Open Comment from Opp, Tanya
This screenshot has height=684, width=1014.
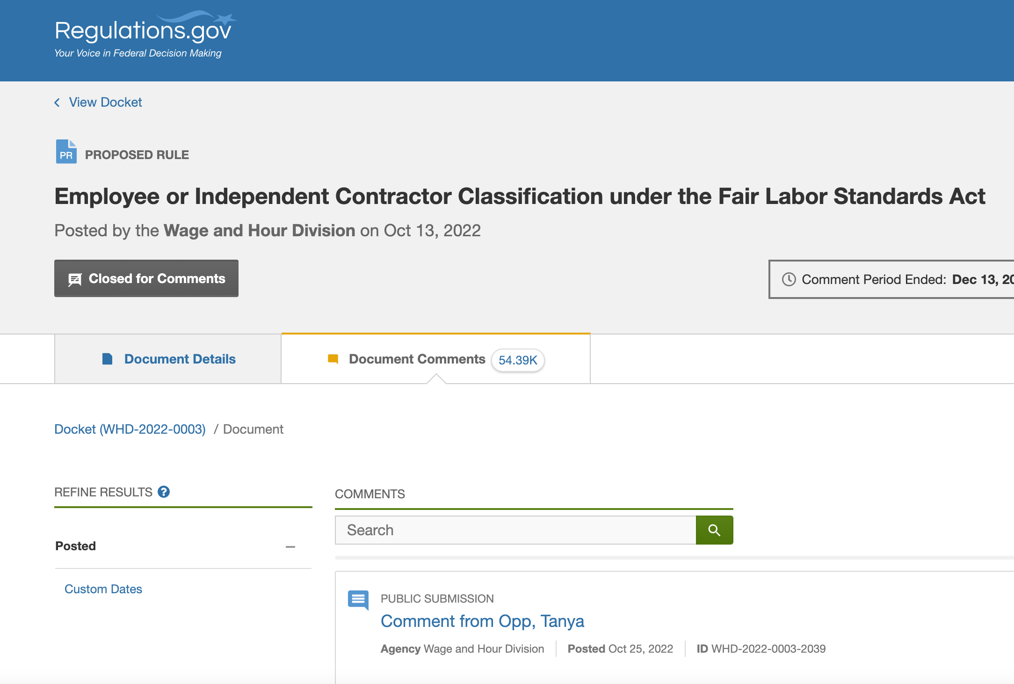pos(482,621)
